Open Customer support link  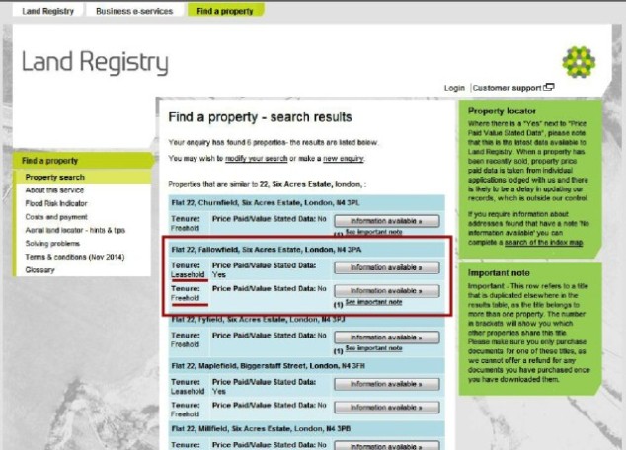(x=508, y=88)
